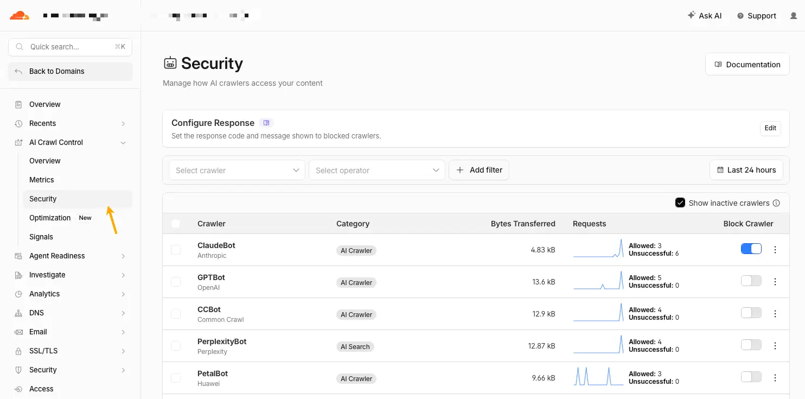Click Edit in Configure Response
The height and width of the screenshot is (399, 805).
click(x=770, y=128)
